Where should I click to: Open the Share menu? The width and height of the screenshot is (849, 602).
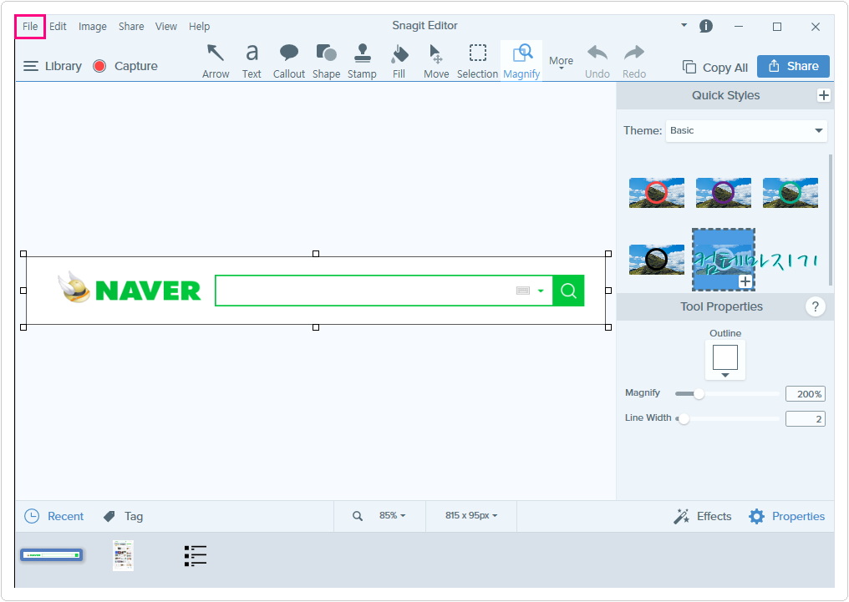click(x=131, y=27)
